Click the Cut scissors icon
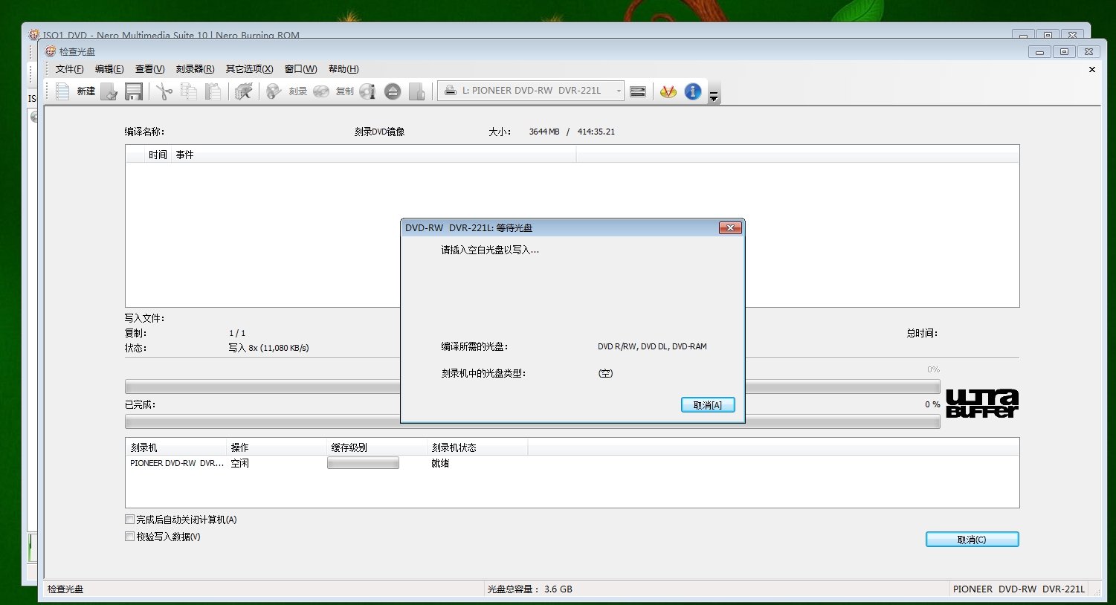 (x=163, y=91)
